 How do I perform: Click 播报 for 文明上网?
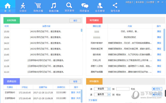[x=159, y=60]
